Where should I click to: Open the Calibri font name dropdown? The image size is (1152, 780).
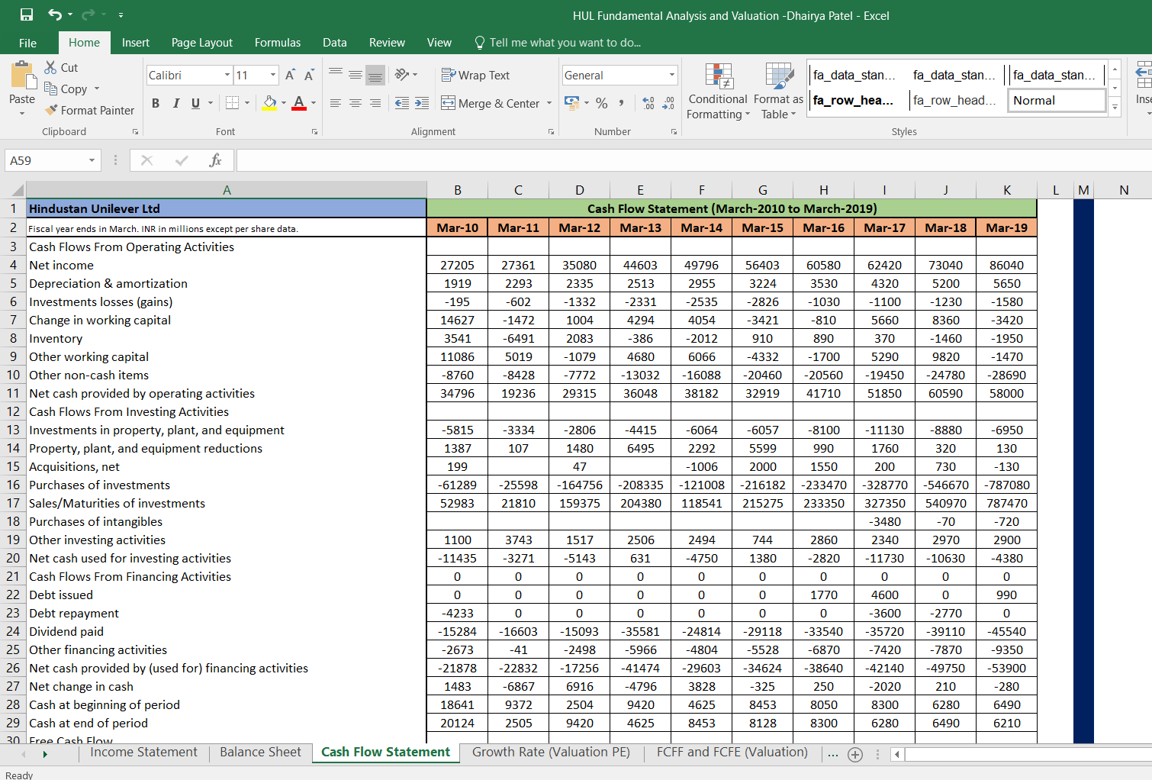[x=227, y=75]
